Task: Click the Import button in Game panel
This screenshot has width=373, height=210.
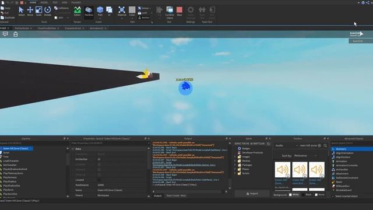Action: tap(252, 194)
